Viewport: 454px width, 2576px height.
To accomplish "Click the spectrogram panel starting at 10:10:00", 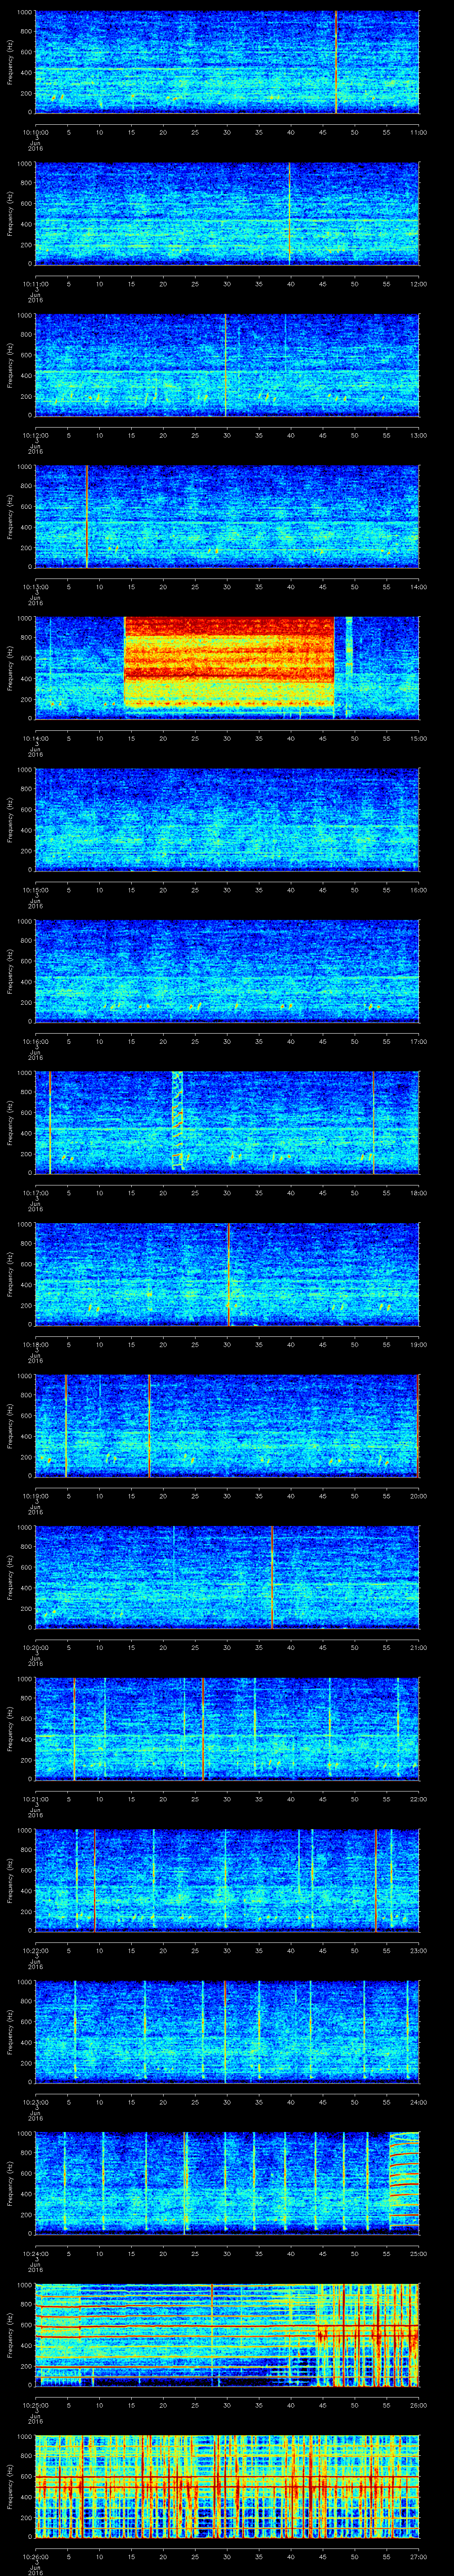I will (x=227, y=62).
